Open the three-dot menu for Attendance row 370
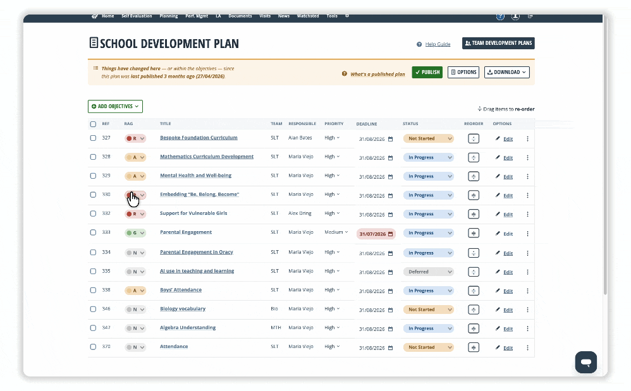The image size is (631, 391). (527, 348)
